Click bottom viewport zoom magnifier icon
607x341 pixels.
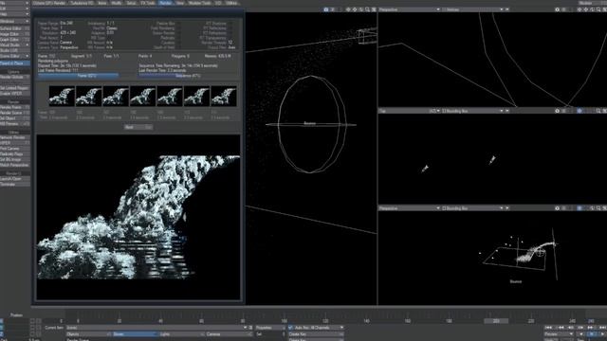(x=598, y=208)
